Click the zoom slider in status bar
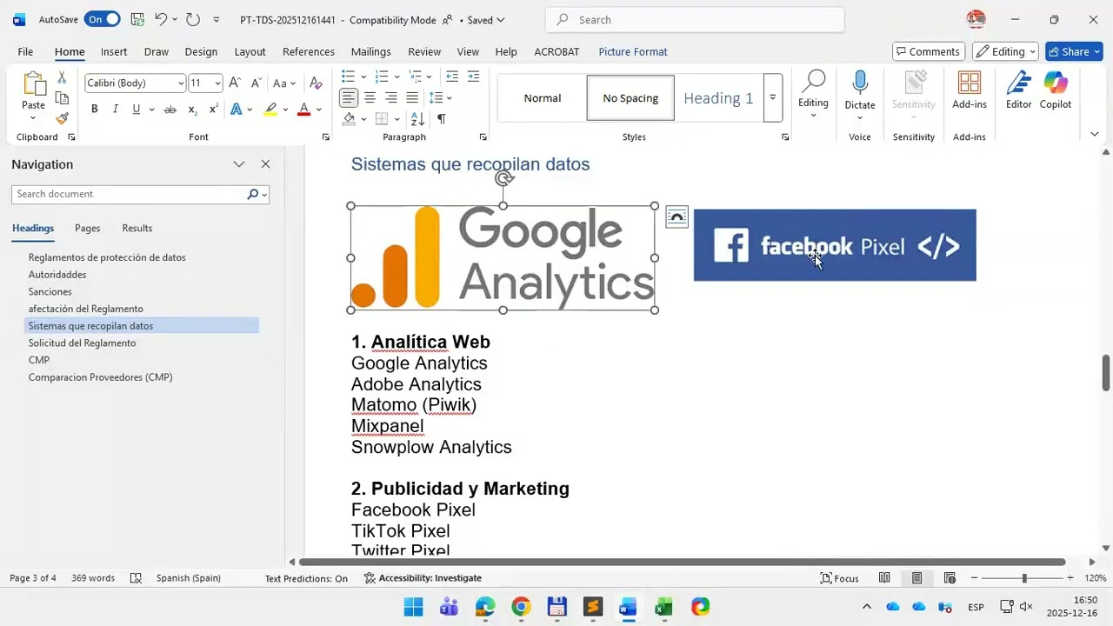Viewport: 1113px width, 626px height. click(1023, 578)
